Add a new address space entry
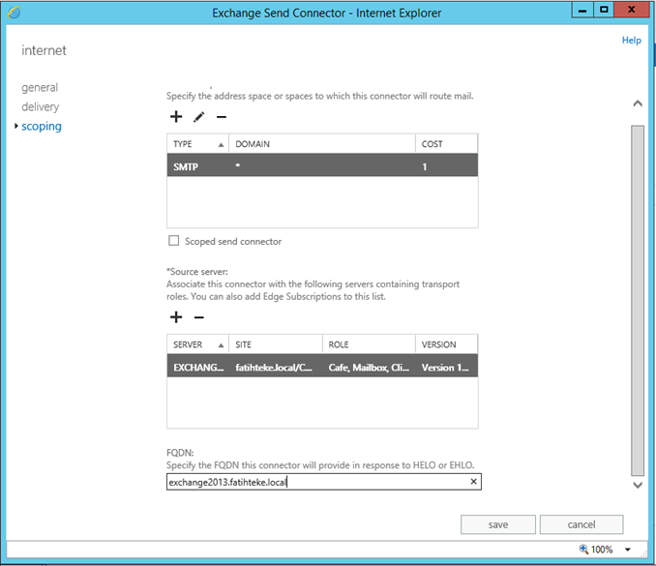656x566 pixels. click(x=176, y=117)
